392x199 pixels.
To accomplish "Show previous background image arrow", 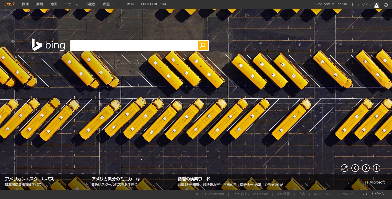I will tap(355, 168).
